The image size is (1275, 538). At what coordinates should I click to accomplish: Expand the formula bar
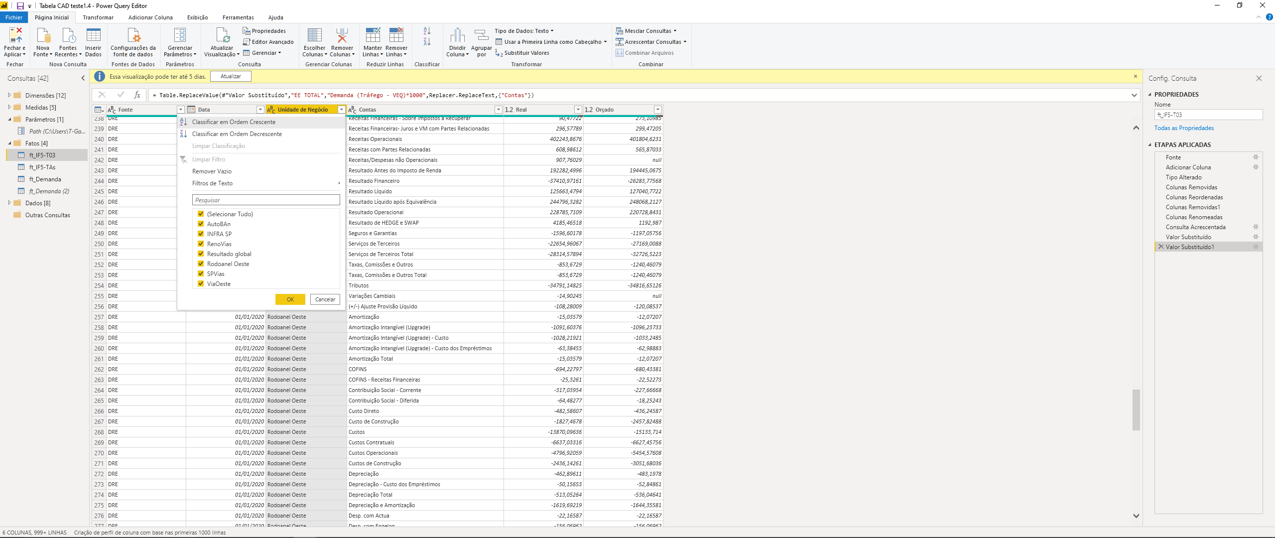(x=1134, y=95)
